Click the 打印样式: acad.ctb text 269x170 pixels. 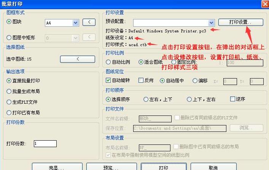pos(126,45)
